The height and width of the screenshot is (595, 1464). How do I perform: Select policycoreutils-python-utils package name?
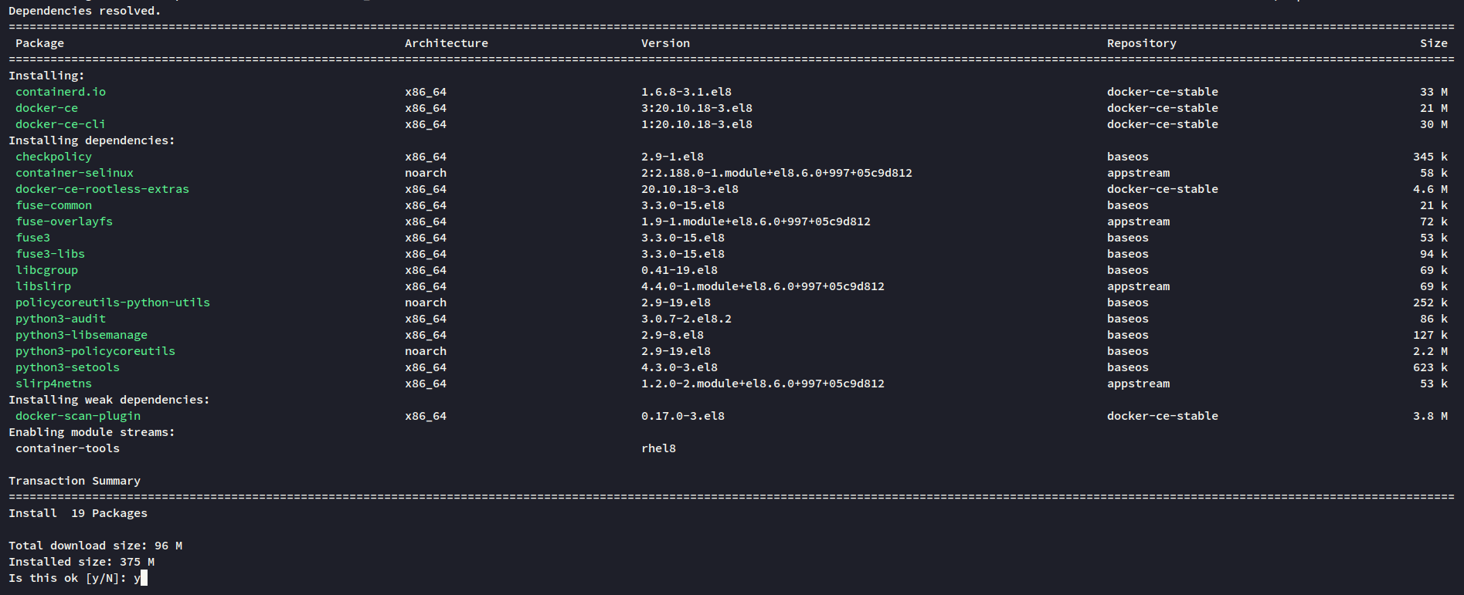[x=113, y=303]
